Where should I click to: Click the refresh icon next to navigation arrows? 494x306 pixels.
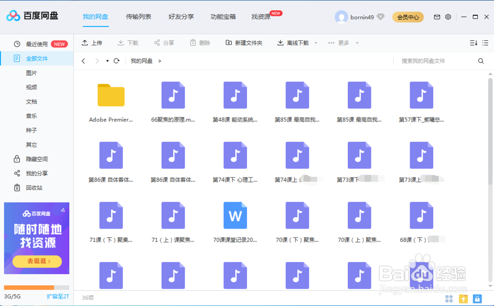point(117,61)
